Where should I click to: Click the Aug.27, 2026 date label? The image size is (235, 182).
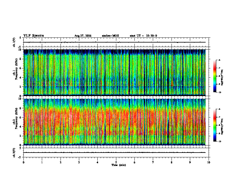click(83, 36)
